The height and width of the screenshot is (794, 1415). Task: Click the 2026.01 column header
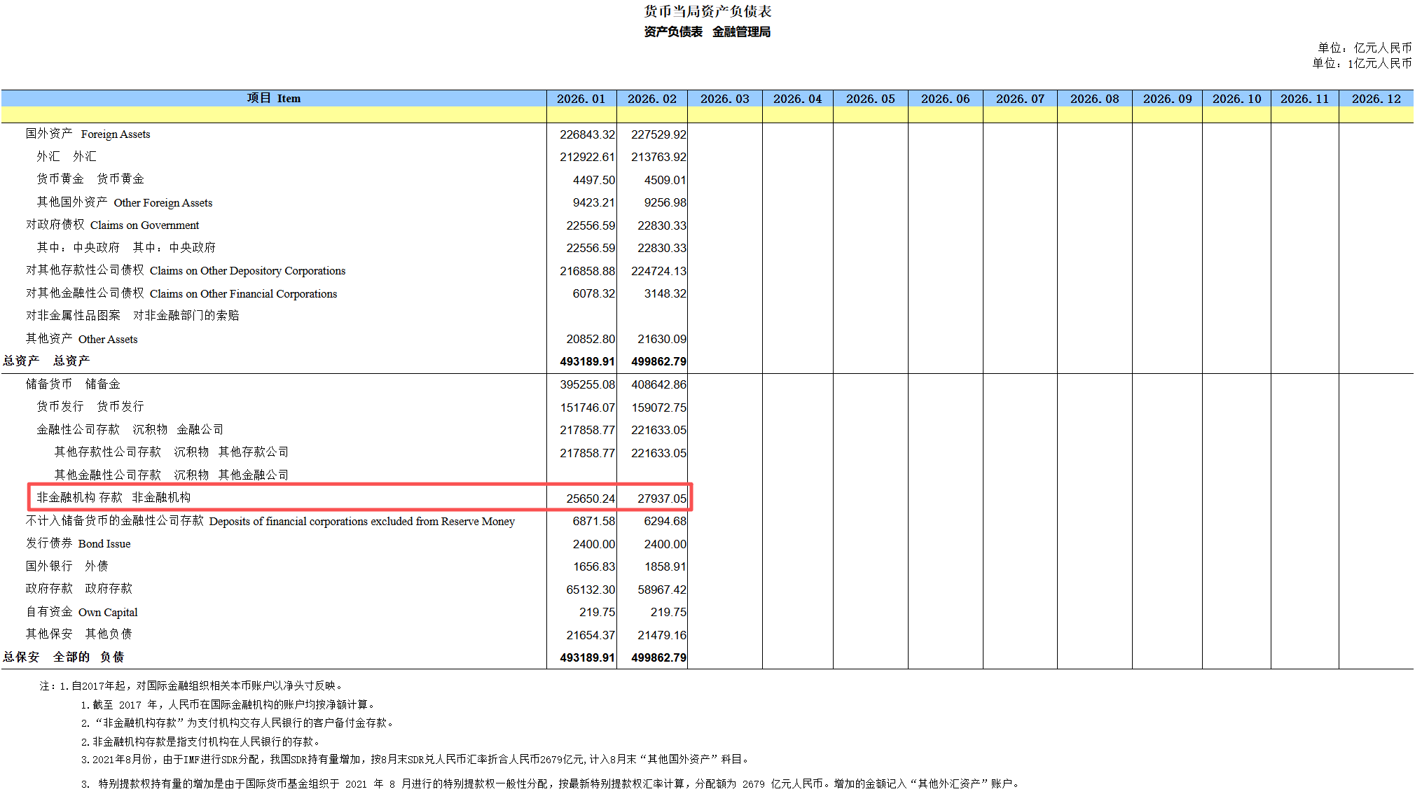[x=581, y=99]
